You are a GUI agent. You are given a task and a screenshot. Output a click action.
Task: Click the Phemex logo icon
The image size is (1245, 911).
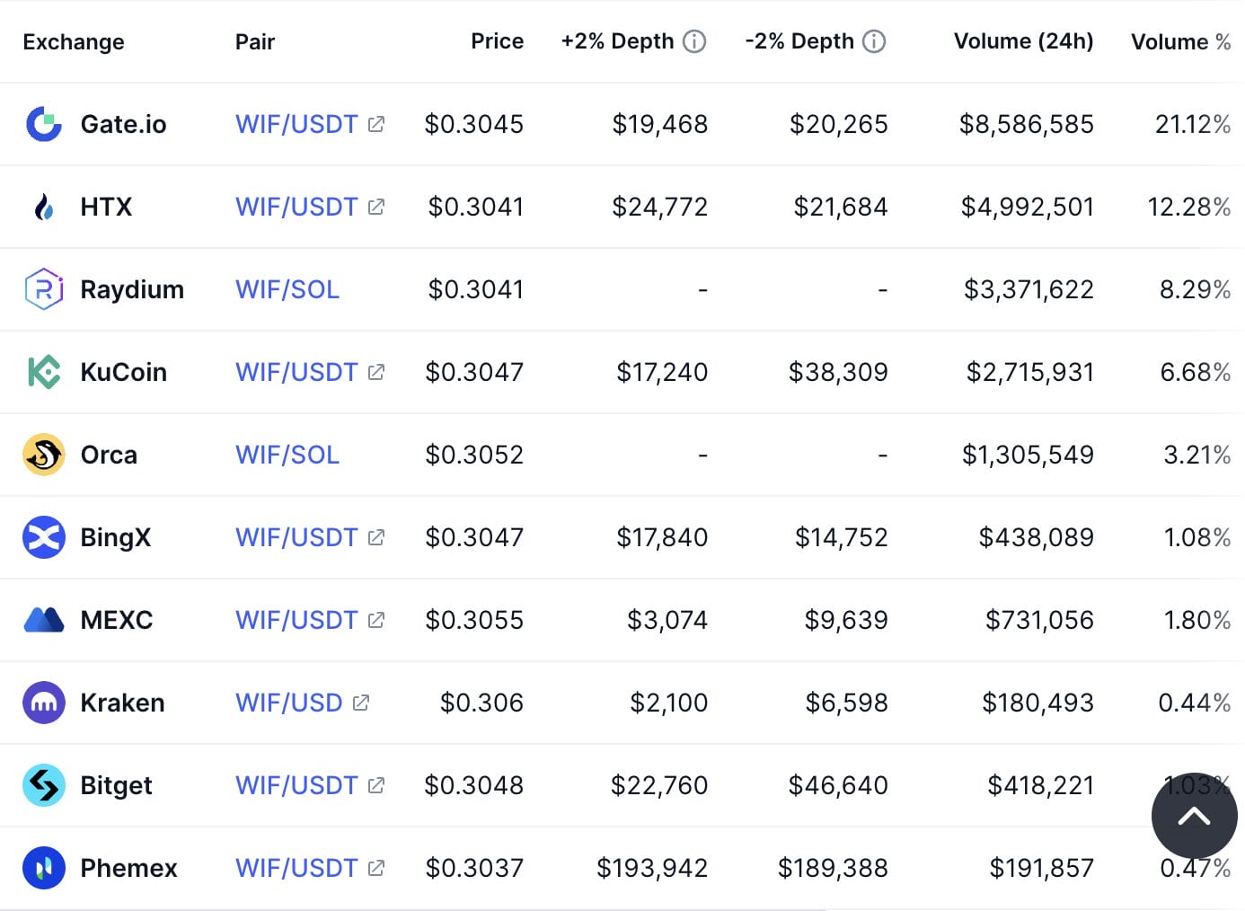43,868
